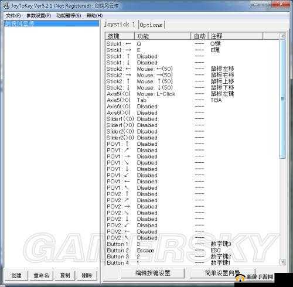Image resolution: width=293 pixels, height=287 pixels.
Task: Open the 简单设置向导 wizard button
Action: 222,273
